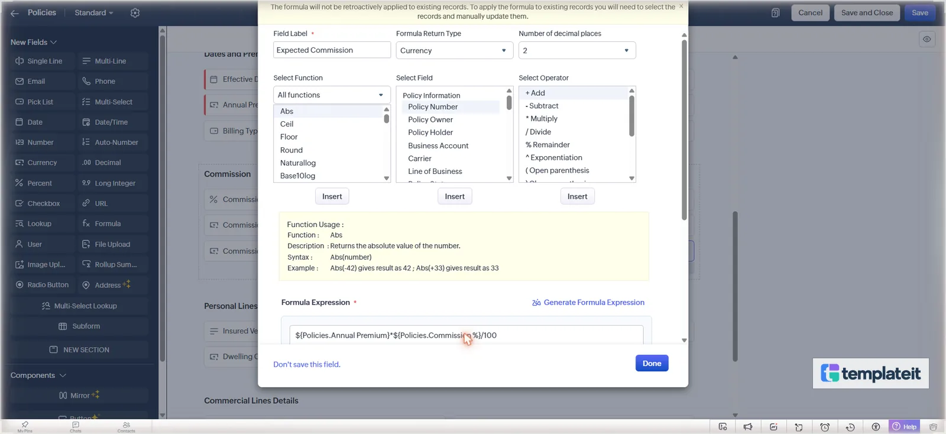Open the layout settings gear icon
The image size is (946, 434).
(135, 13)
